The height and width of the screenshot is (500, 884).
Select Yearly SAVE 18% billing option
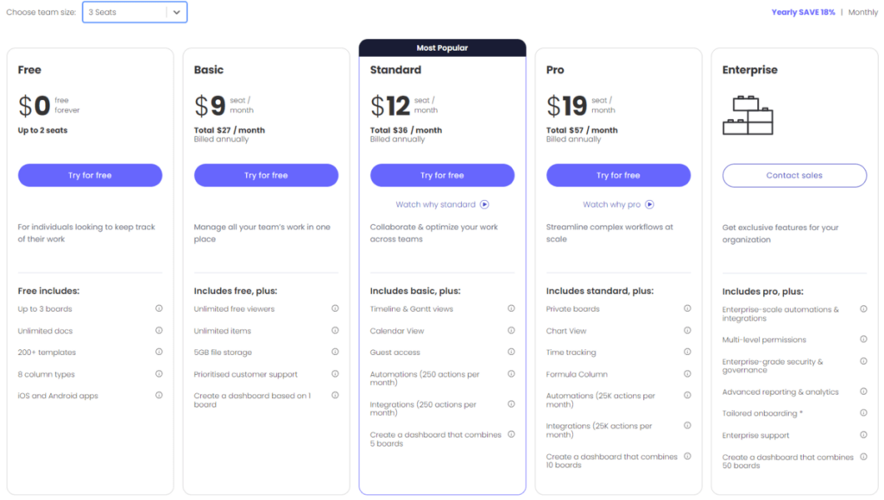point(803,12)
